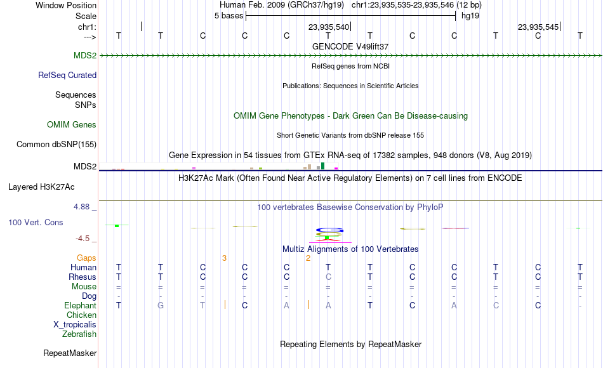The width and height of the screenshot is (603, 368).
Task: Open the 'RefSeq Curated' track label
Action: coord(67,75)
